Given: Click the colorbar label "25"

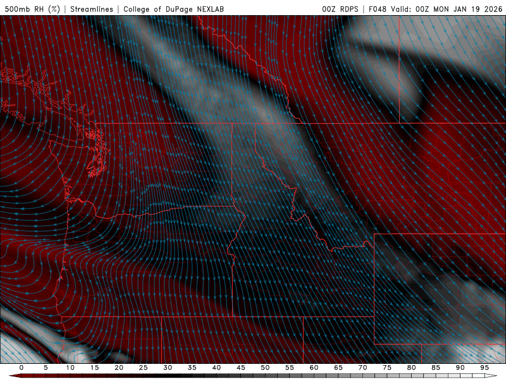Looking at the screenshot, I should [144, 368].
